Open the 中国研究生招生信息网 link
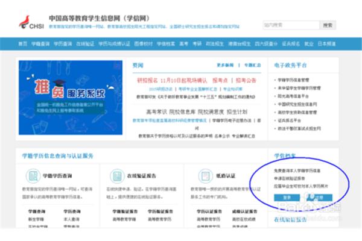 pyautogui.click(x=297, y=104)
